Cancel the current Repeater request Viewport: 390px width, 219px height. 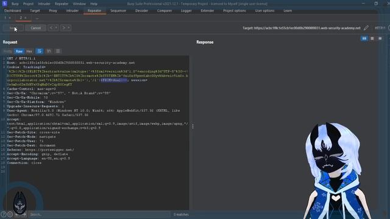(x=35, y=28)
